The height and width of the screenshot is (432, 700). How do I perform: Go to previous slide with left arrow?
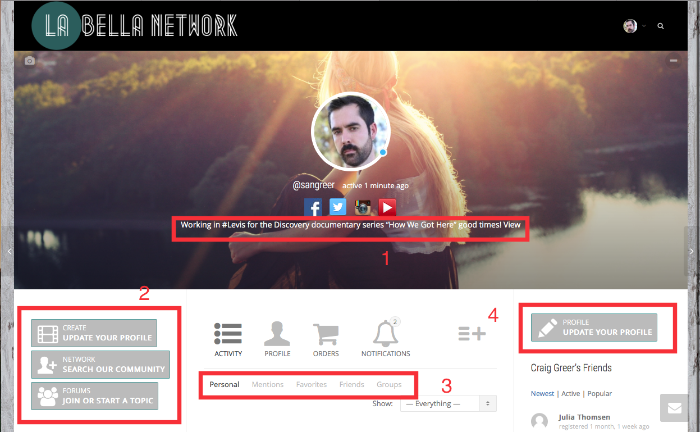(x=9, y=251)
